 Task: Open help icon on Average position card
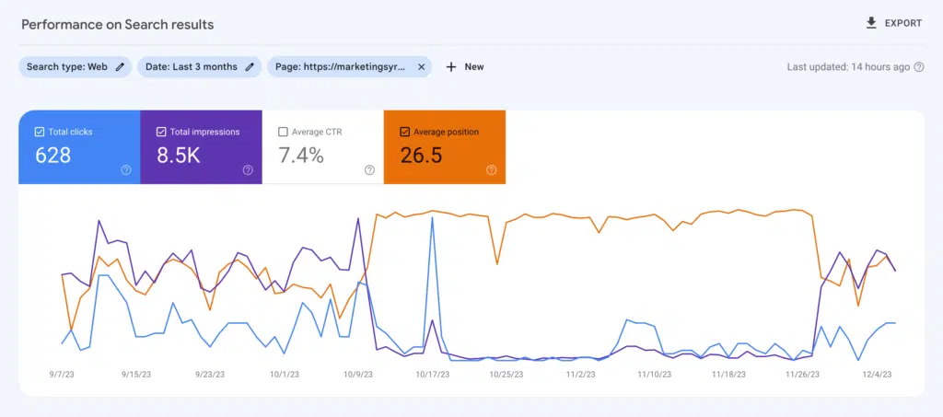(491, 169)
